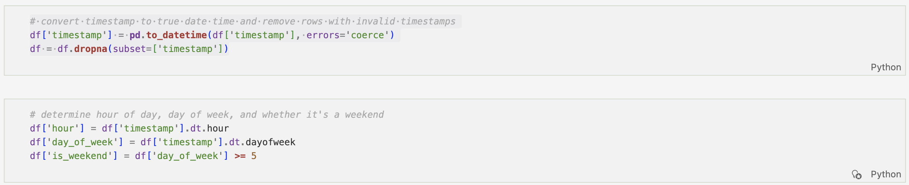Viewport: 909px width, 185px height.
Task: Click the comment about invalid timestamps
Action: coord(245,21)
